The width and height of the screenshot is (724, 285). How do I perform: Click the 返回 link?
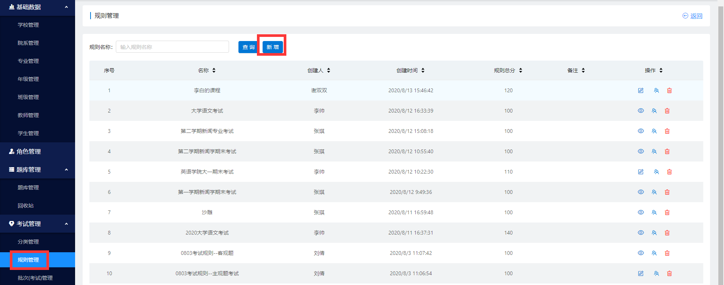click(693, 16)
